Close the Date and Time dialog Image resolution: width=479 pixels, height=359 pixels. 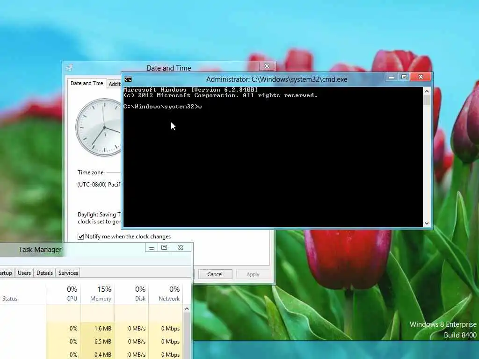pos(267,66)
